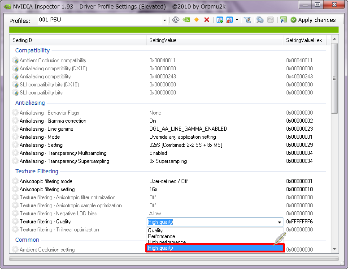The image size is (348, 269).
Task: Add application to profile icon
Action: (219, 20)
